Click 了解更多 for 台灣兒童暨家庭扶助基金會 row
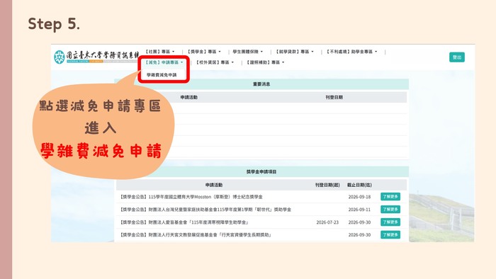The width and height of the screenshot is (496, 279). click(390, 209)
